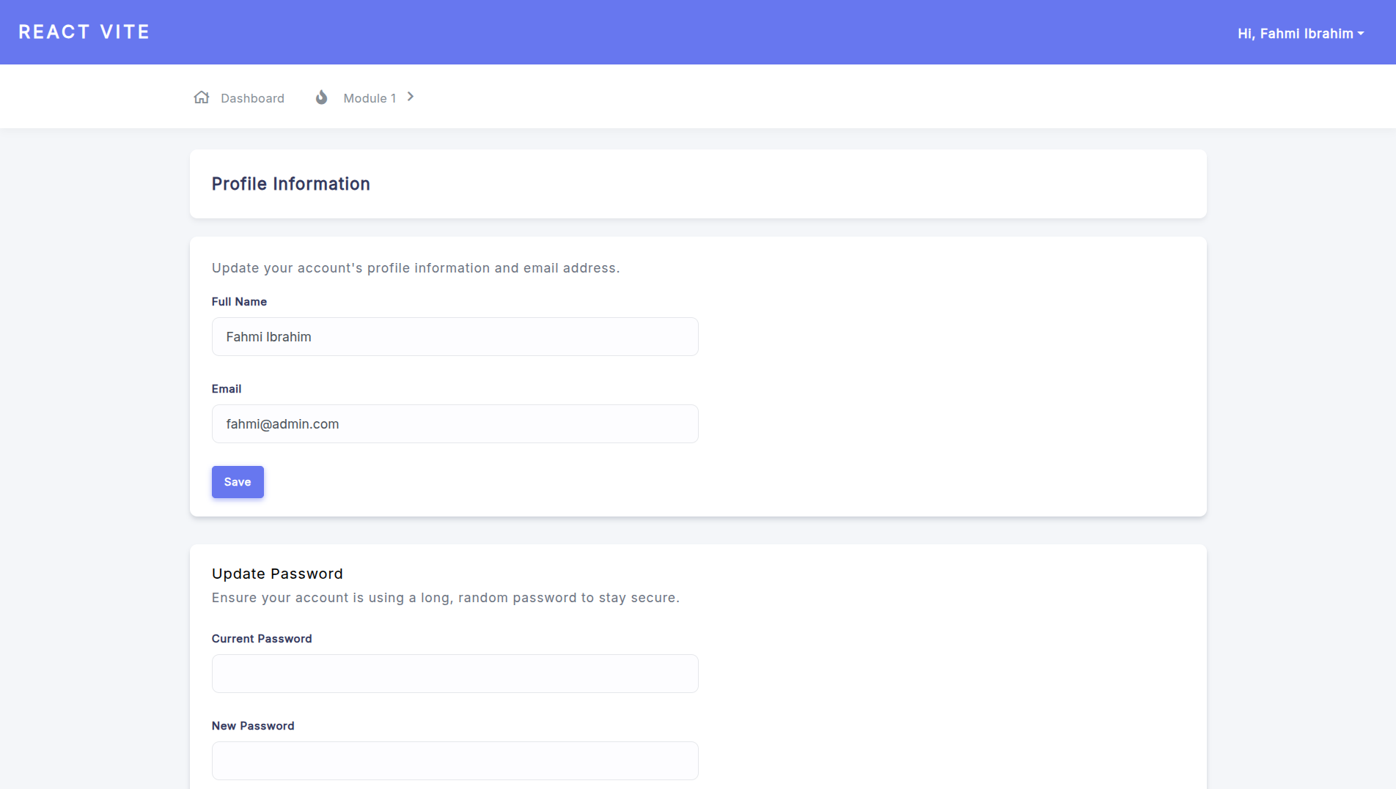Click the caret next to the user name

click(x=1361, y=34)
